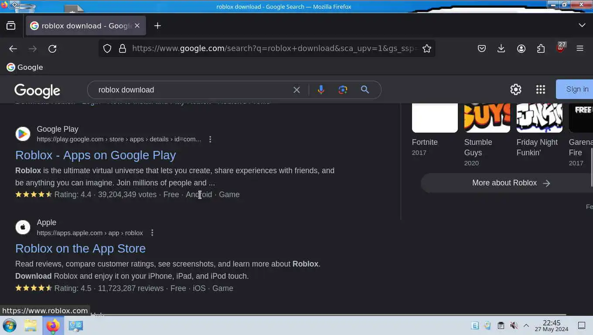Reload the current page
Viewport: 593px width, 335px height.
(52, 48)
